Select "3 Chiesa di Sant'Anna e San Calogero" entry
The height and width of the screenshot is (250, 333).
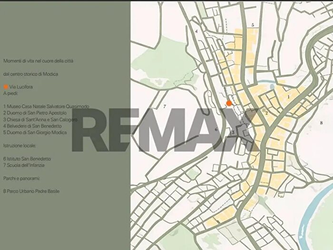40,120
